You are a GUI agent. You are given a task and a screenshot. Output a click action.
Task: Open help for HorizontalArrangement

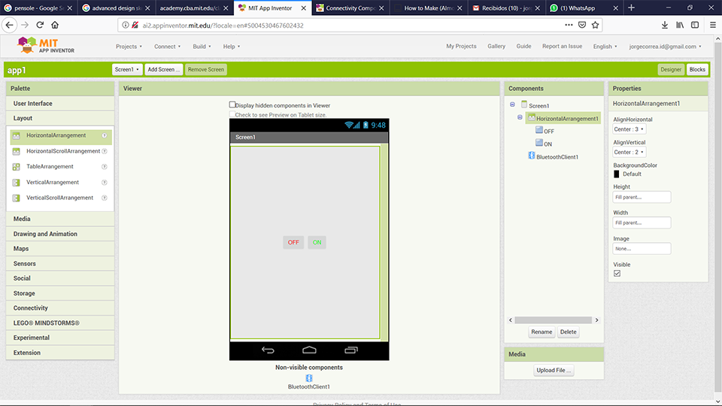coord(105,135)
